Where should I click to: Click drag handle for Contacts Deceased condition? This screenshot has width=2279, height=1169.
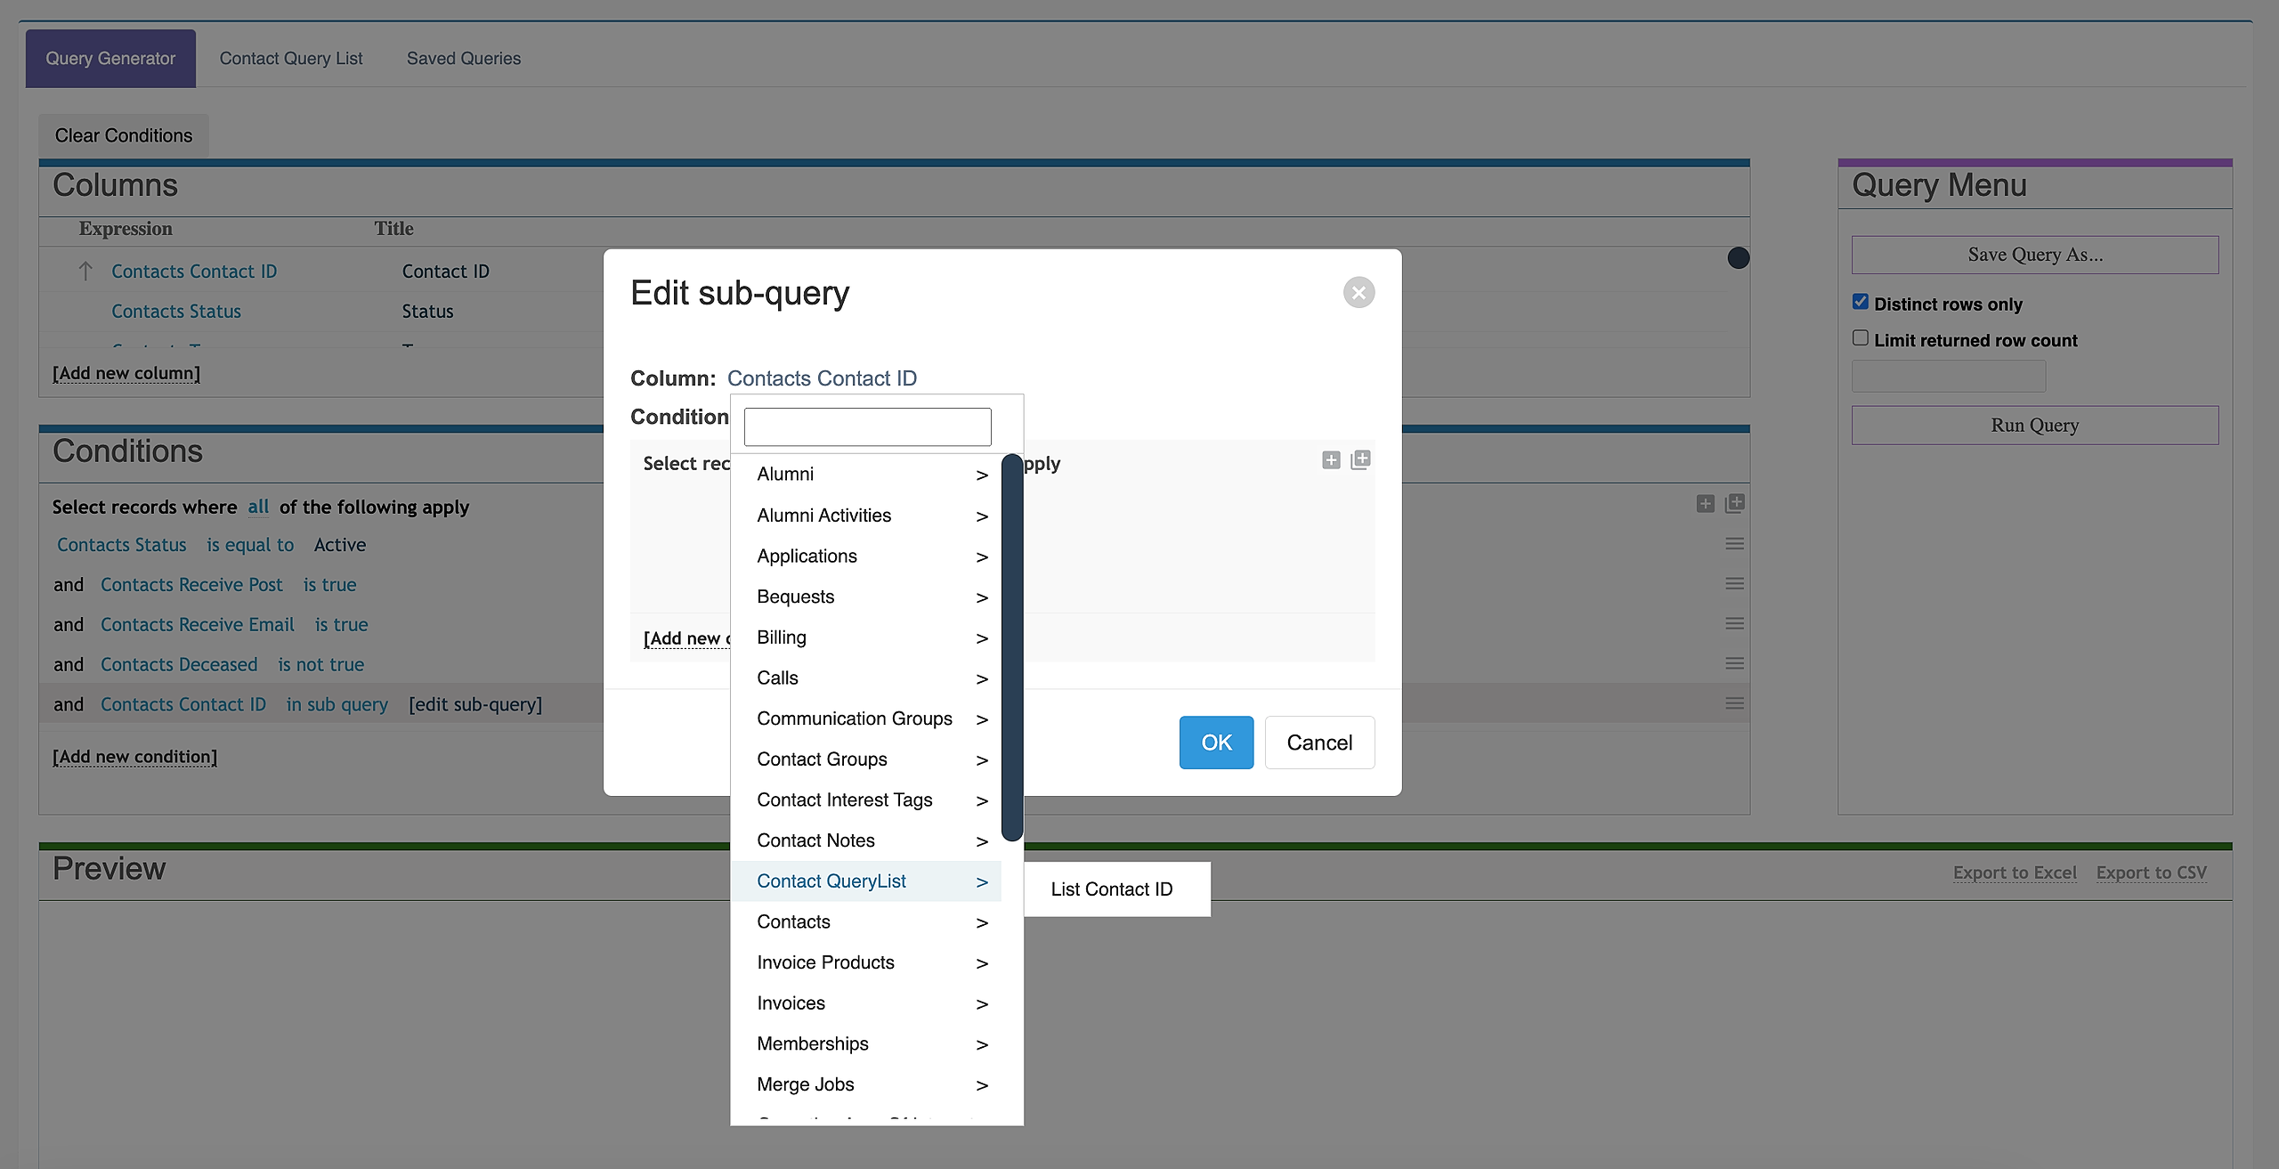[1734, 664]
